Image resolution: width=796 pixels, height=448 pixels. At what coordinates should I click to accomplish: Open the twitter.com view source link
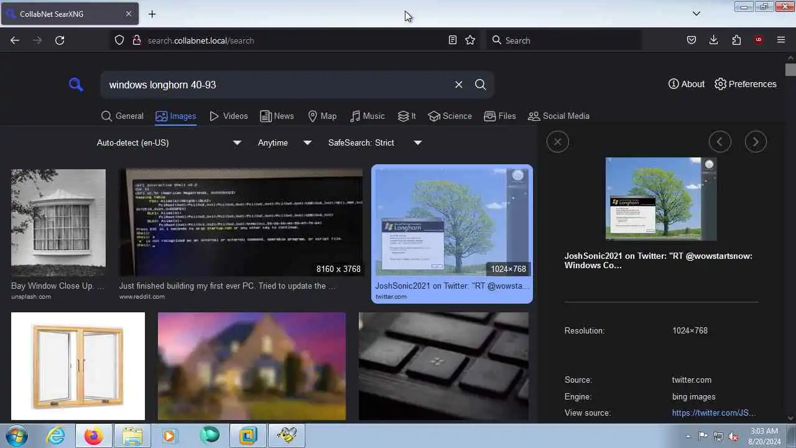[714, 413]
